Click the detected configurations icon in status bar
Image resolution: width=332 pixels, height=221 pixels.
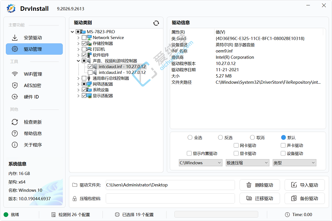54,215
